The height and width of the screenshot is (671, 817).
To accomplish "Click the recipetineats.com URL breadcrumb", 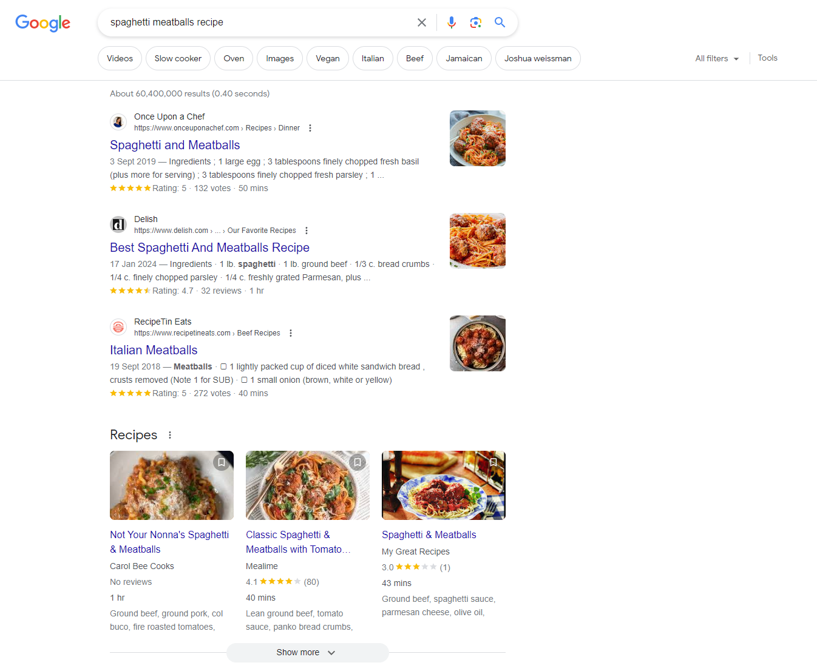I will (x=207, y=333).
